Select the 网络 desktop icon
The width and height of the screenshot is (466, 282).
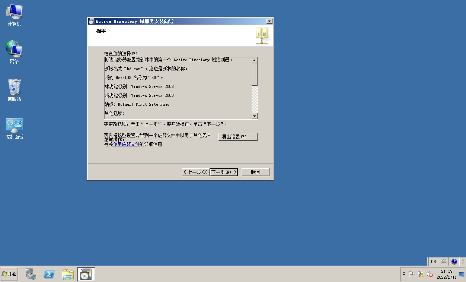14,53
